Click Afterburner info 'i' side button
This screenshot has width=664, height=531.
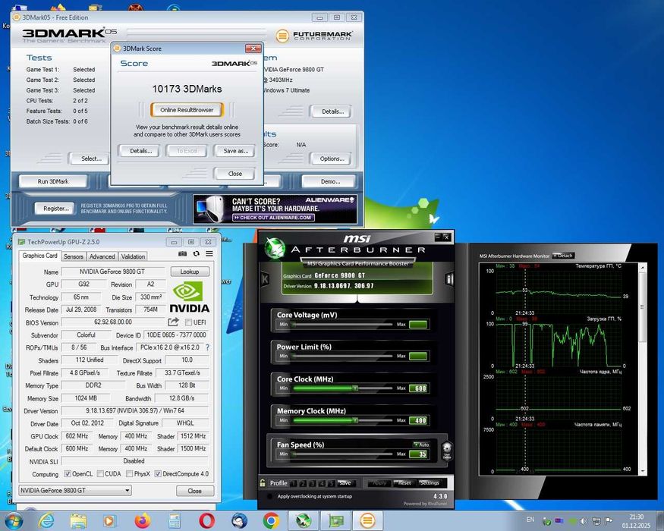449,278
